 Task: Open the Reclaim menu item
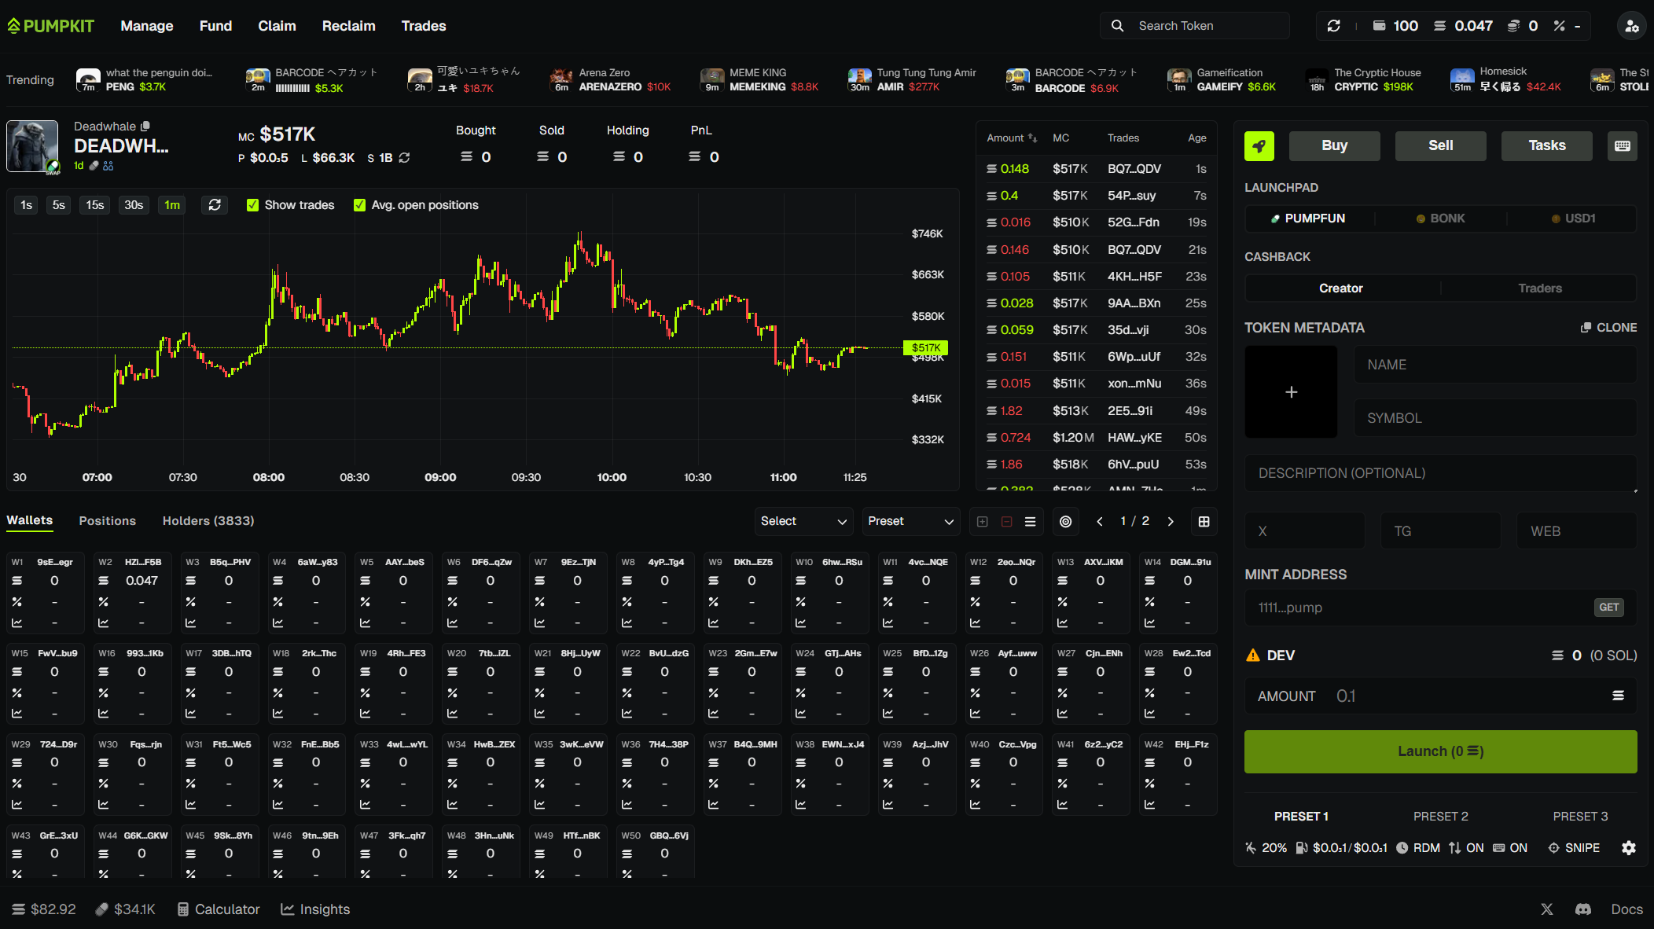(348, 26)
